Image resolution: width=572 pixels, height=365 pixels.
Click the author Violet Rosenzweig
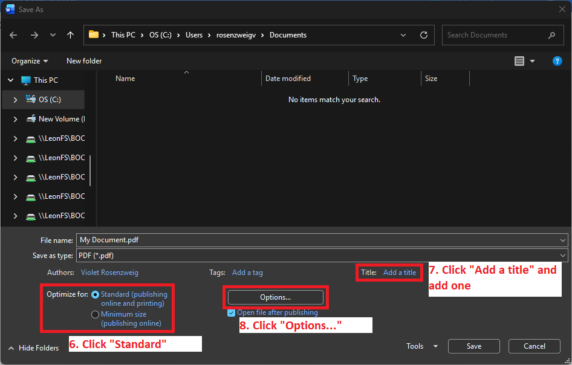click(x=109, y=273)
